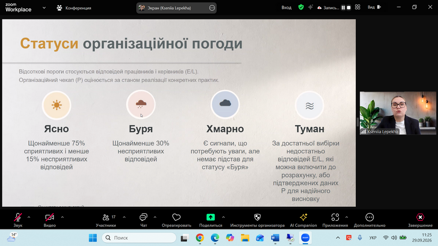Click the Туман fog icon on the slide
The height and width of the screenshot is (246, 438).
click(x=310, y=105)
